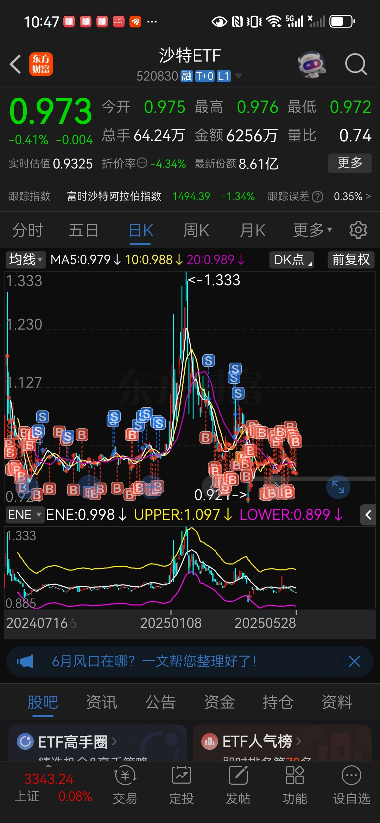380x823 pixels.
Task: Expand the 均线 indicator dropdown
Action: tap(26, 260)
